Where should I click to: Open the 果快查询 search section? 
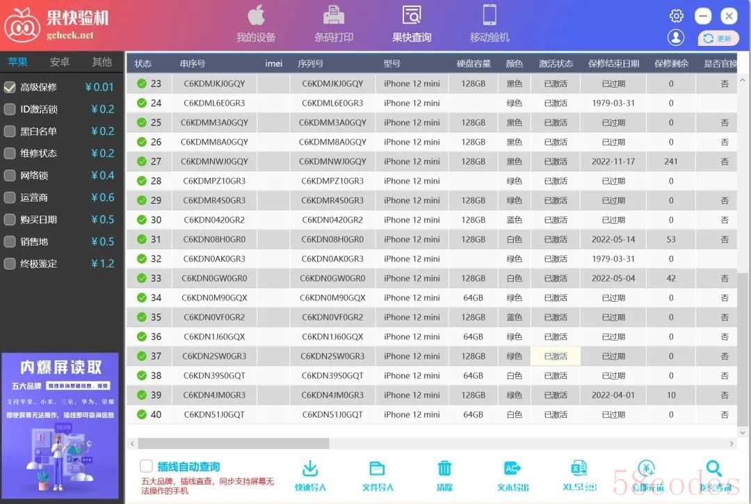tap(412, 24)
